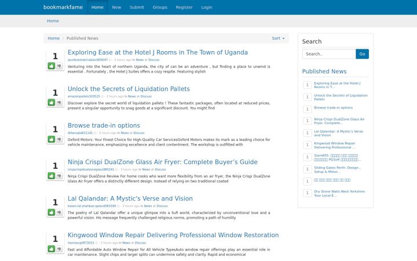This screenshot has height=261, width=417.
Task: Open the Browse trade-in options article
Action: 104,125
